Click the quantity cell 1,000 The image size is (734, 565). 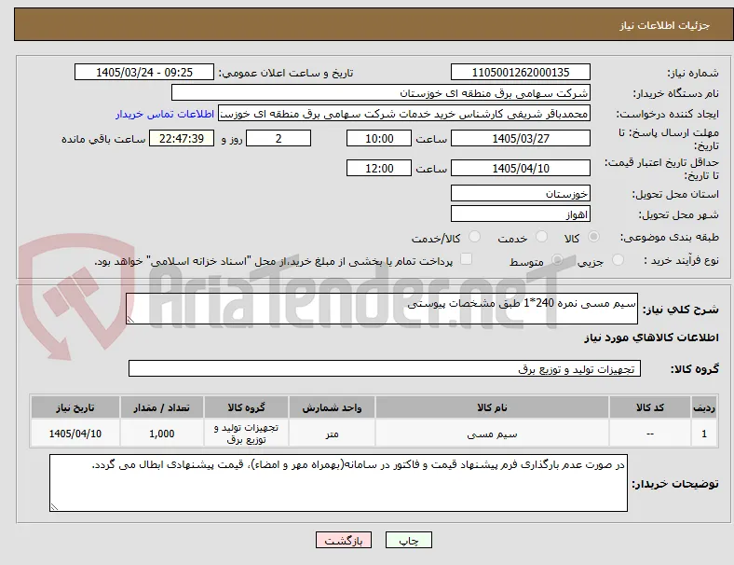[x=161, y=434]
